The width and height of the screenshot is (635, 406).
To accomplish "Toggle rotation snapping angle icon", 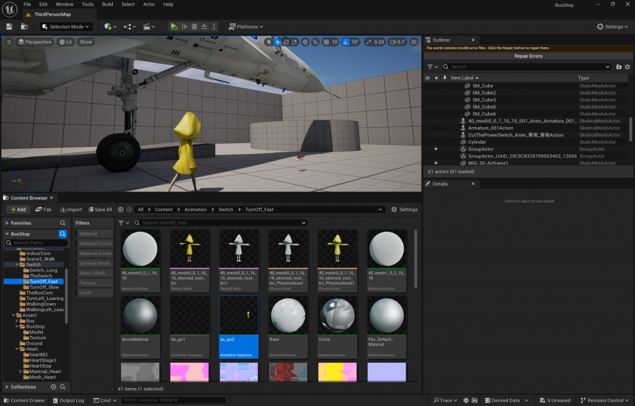I will [x=345, y=42].
